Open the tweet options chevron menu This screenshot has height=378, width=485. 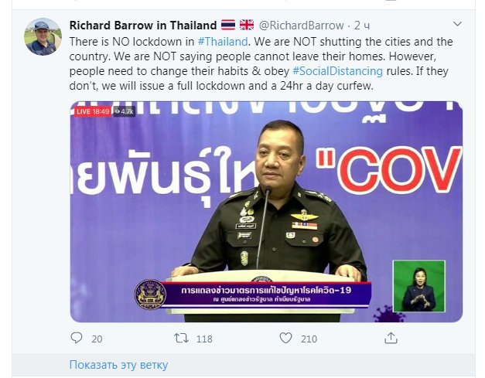[x=457, y=24]
